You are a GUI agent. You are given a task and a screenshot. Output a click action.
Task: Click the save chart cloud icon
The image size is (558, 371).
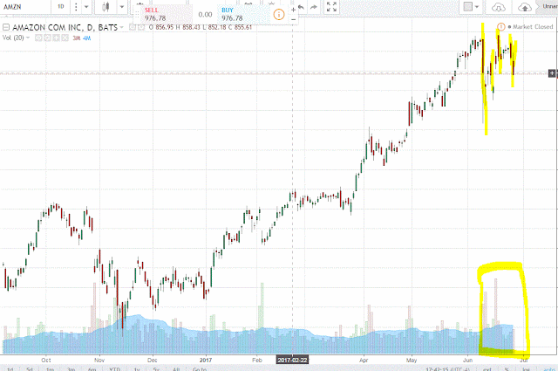[x=525, y=7]
